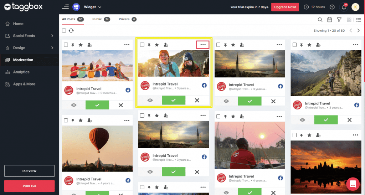365x195 pixels.
Task: Switch to list view layout icon
Action: 359,20
